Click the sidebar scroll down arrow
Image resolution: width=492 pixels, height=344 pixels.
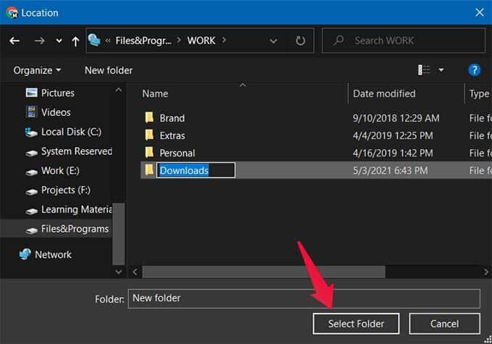pyautogui.click(x=119, y=272)
